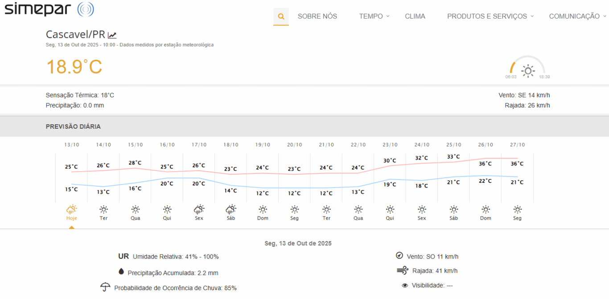609x299 pixels.
Task: Select the 17/10 Sex storm icon
Action: pyautogui.click(x=199, y=209)
